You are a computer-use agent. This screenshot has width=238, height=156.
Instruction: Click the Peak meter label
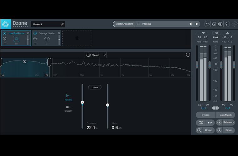[x=215, y=37]
